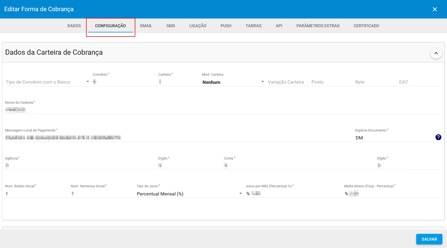The height and width of the screenshot is (248, 447).
Task: Click the help icon beside Espécie Documento
Action: click(x=438, y=137)
